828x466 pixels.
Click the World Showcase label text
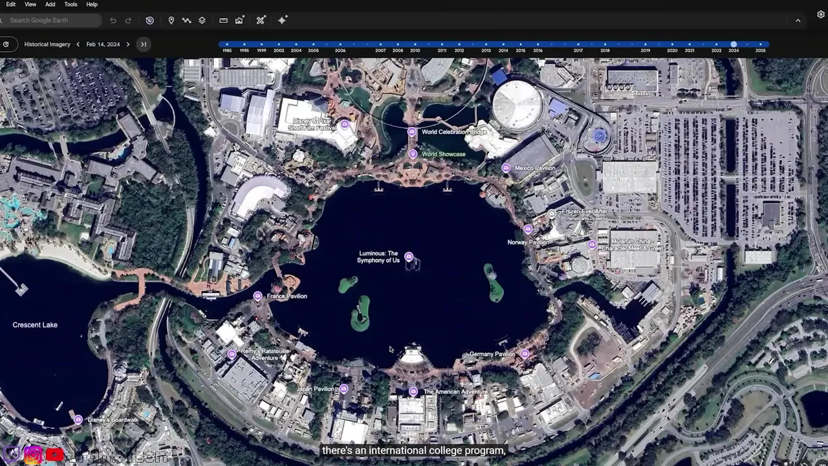tap(444, 154)
